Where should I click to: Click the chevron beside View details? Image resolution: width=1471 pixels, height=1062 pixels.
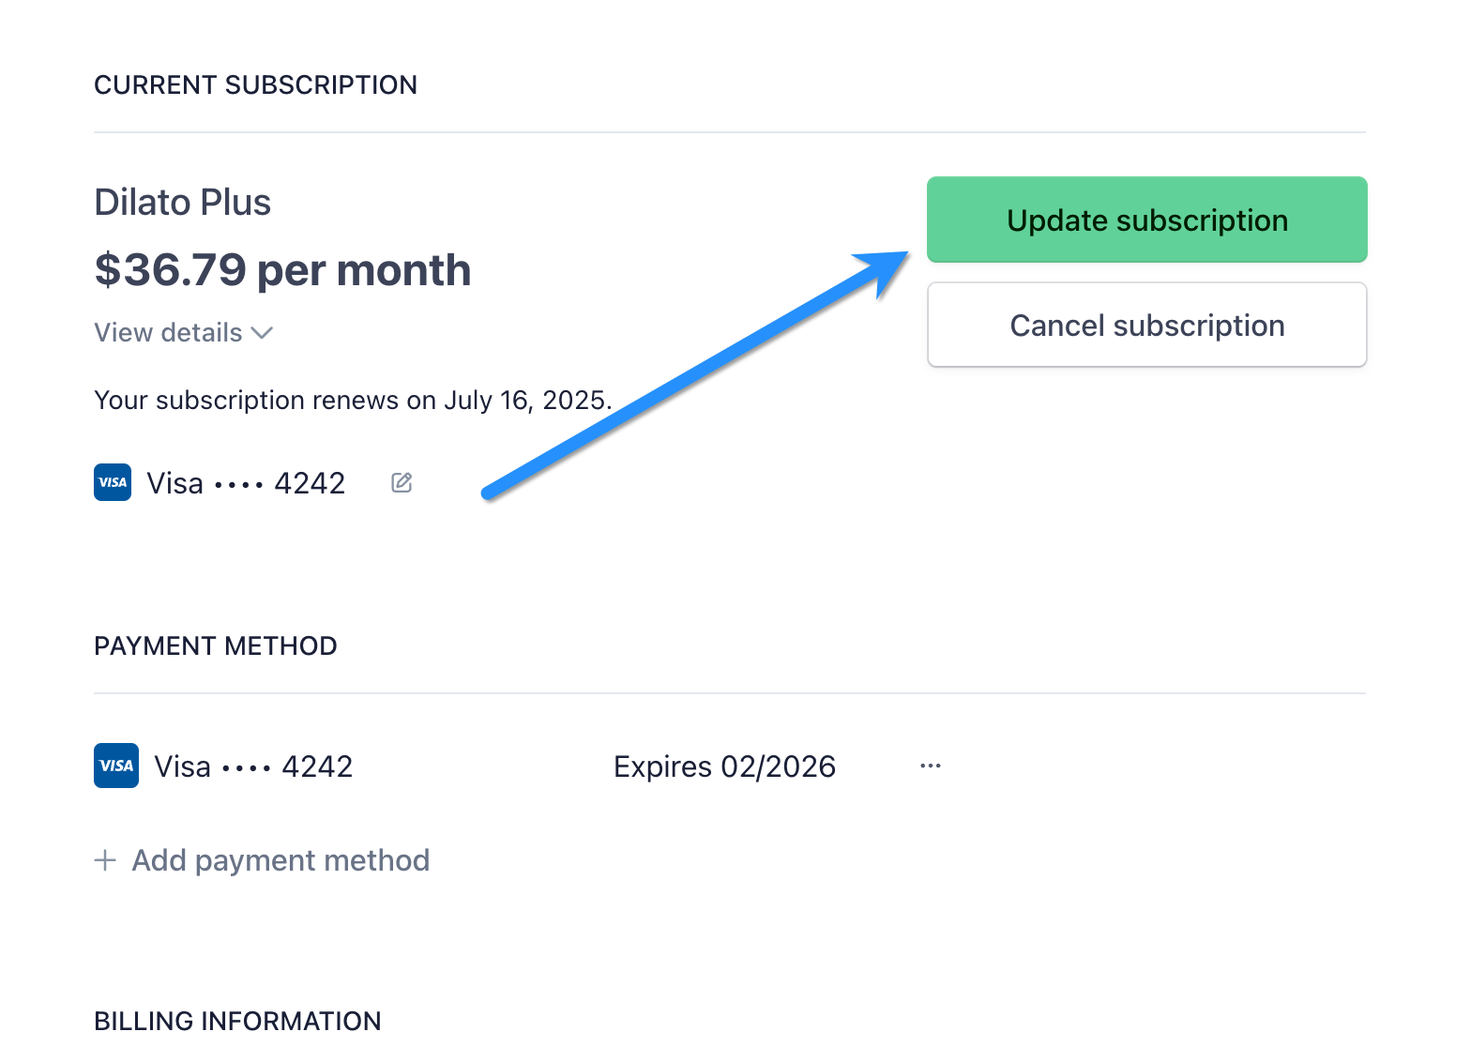(262, 332)
